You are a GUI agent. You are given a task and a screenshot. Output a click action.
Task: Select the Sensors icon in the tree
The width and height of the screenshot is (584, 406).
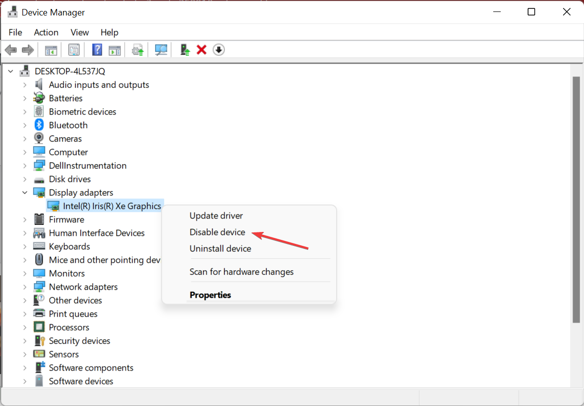39,354
